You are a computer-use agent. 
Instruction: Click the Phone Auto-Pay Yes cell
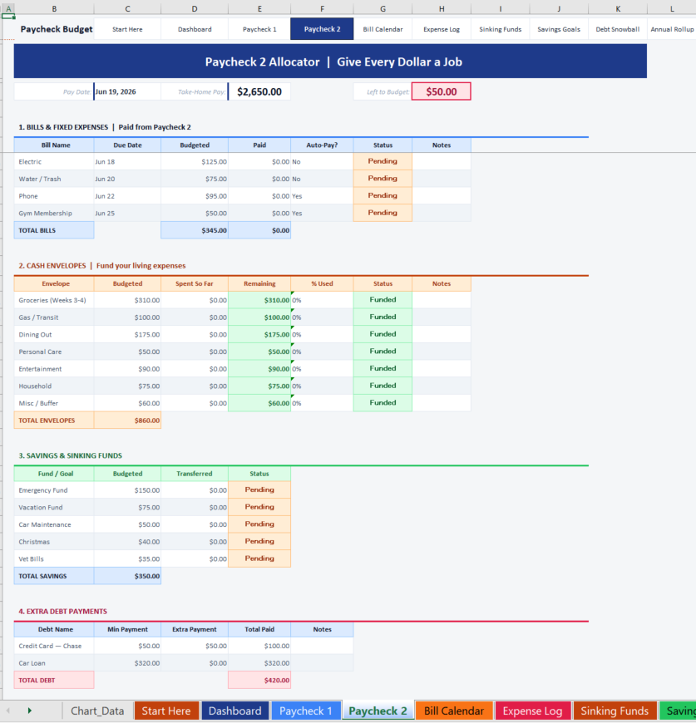[322, 196]
